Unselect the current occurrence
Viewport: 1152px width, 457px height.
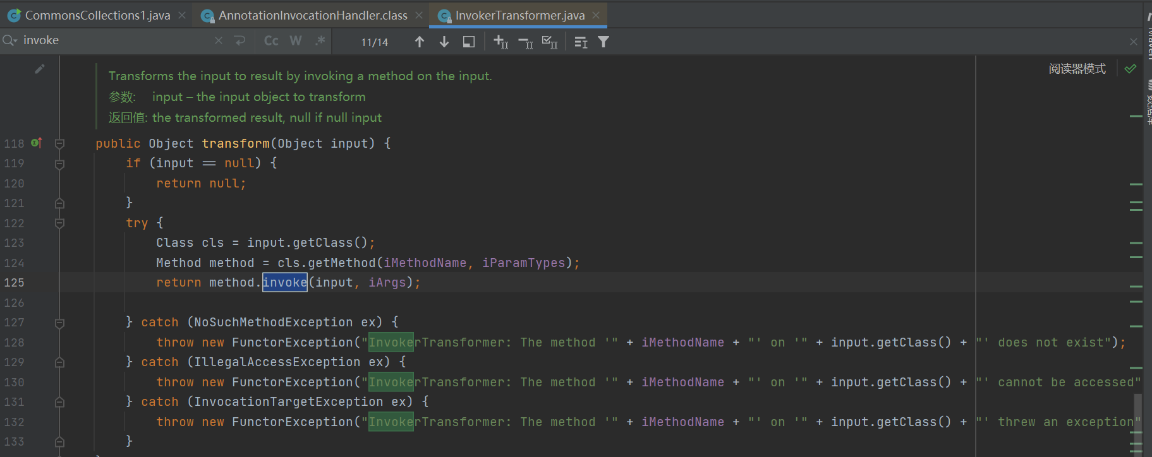[526, 42]
